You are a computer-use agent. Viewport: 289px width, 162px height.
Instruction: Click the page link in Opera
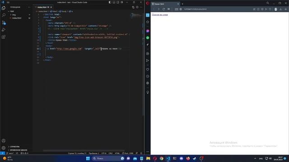tap(159, 15)
